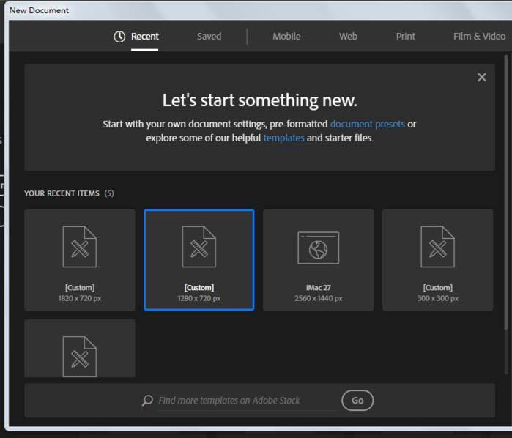
Task: Select the iMac 27 2560 x 1440 preset
Action: point(319,260)
